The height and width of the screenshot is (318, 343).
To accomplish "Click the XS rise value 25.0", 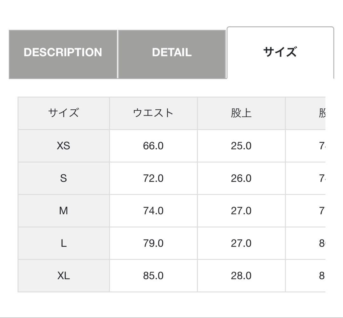I will [241, 146].
